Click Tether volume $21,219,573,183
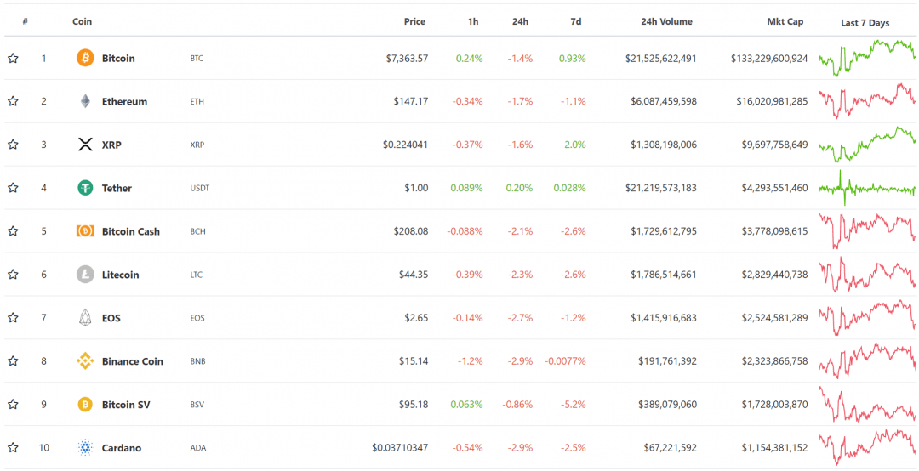Screen dimensions: 919x471 661,188
